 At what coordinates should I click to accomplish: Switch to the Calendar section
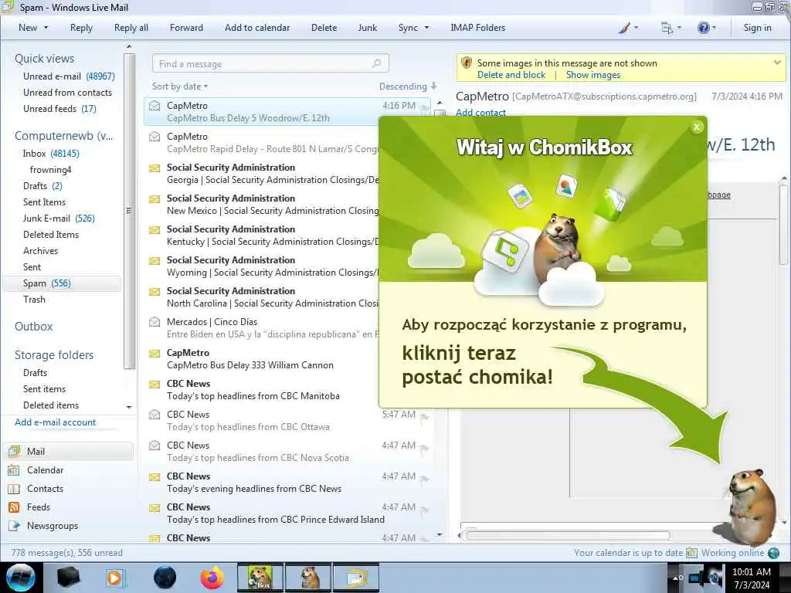[x=45, y=470]
